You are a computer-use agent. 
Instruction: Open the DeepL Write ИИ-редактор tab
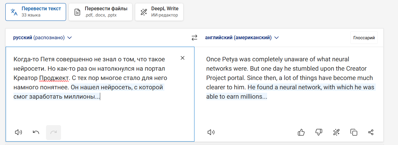point(159,12)
